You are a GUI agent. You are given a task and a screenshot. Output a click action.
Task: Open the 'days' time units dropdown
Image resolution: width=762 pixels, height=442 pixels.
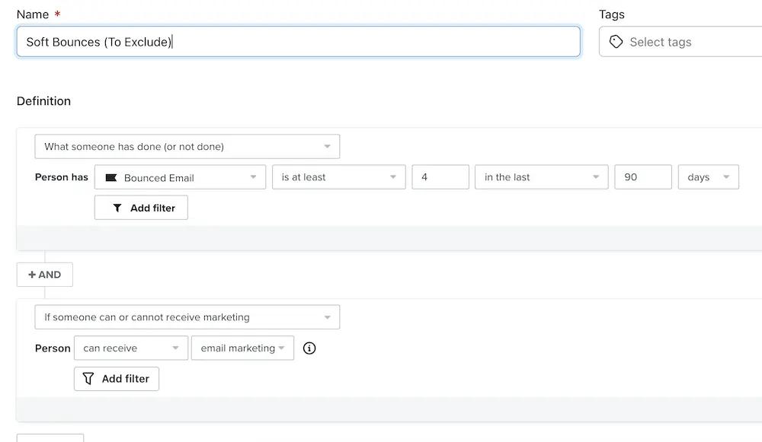click(708, 176)
